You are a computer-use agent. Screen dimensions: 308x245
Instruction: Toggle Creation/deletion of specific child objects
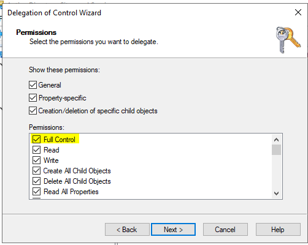33,110
